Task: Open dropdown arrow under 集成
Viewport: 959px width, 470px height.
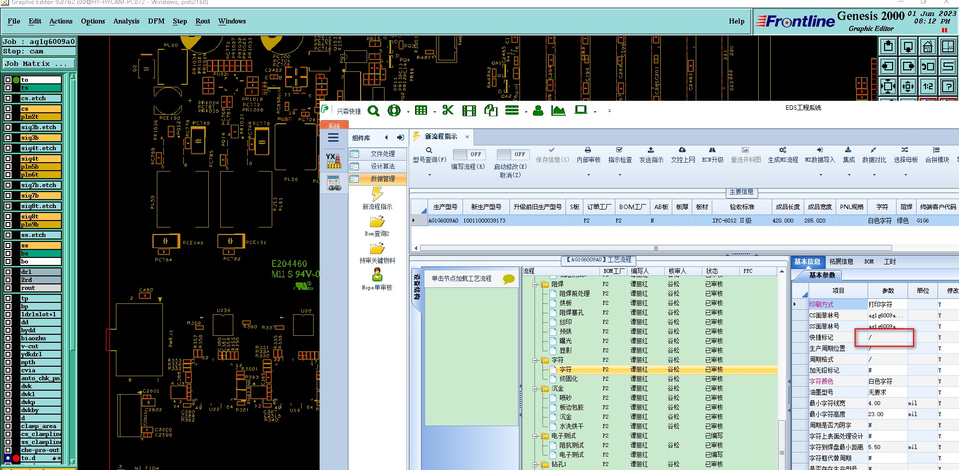Action: (849, 175)
